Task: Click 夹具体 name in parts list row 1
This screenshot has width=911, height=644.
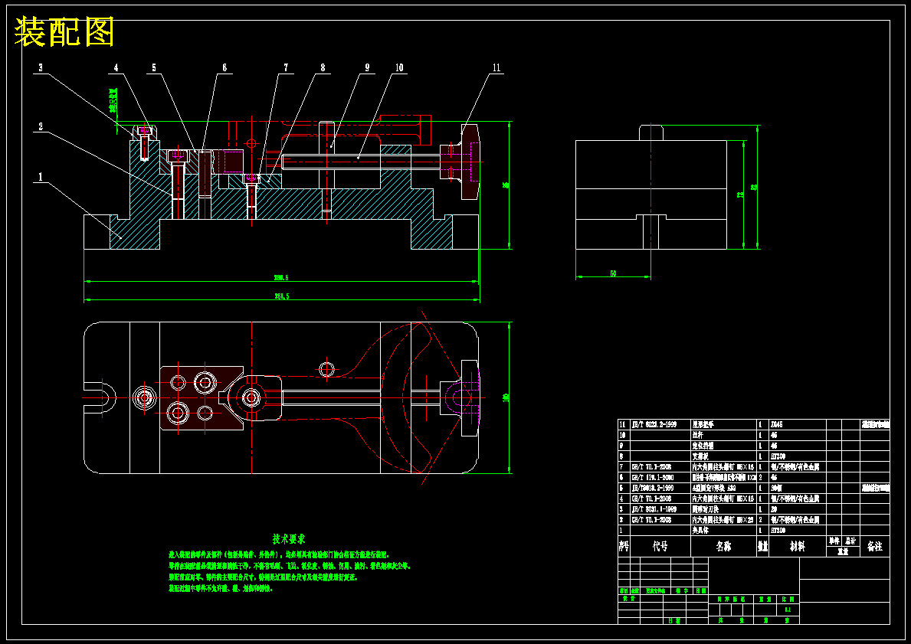Action: tap(700, 530)
